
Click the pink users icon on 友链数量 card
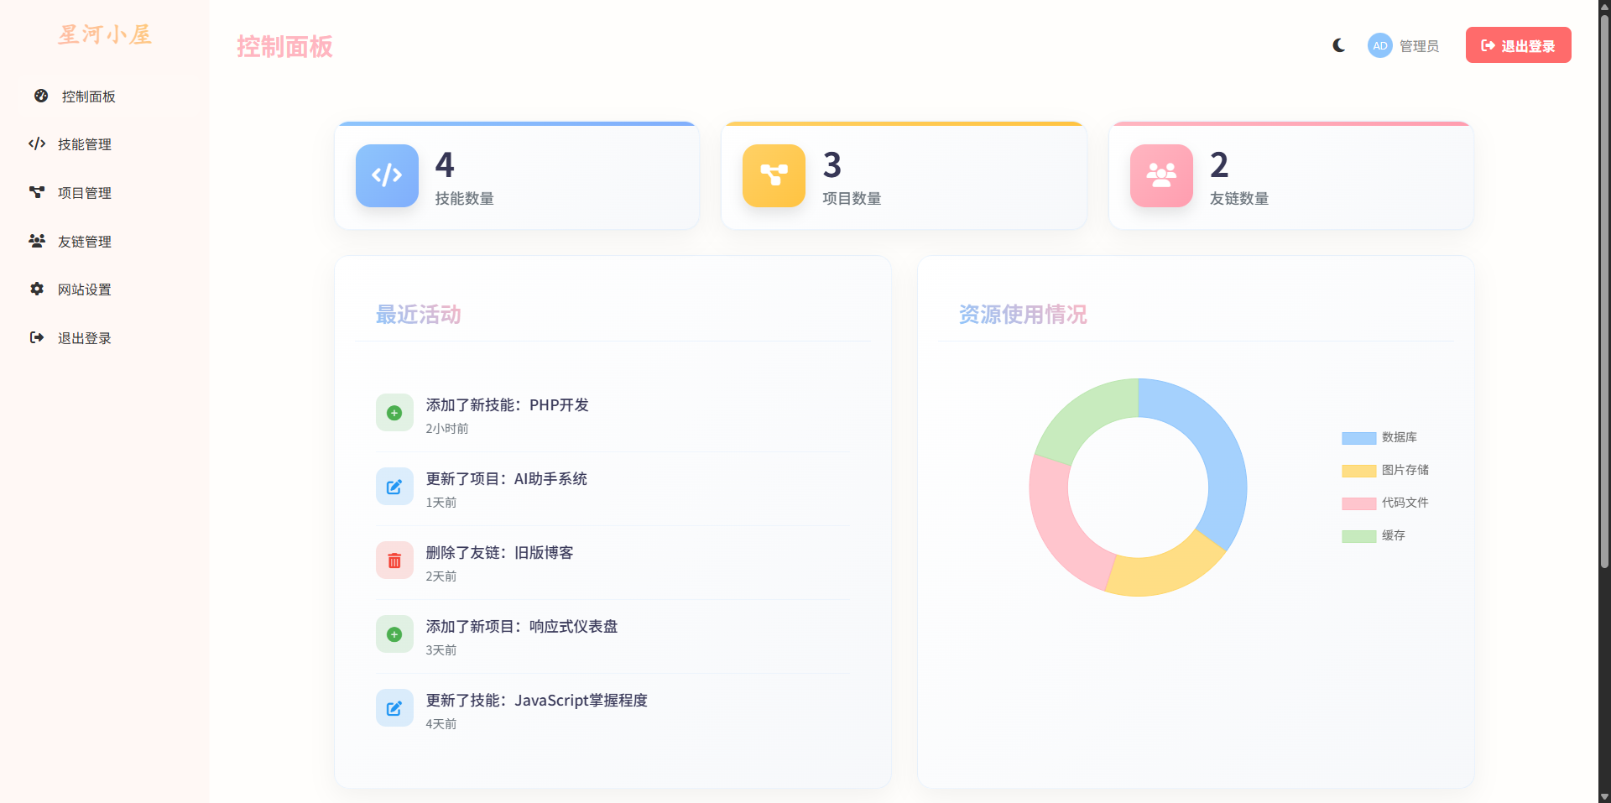click(1161, 175)
